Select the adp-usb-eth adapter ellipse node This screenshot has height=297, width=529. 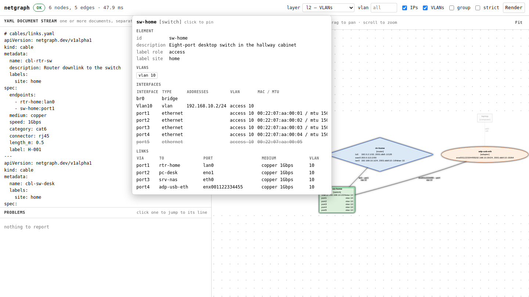point(485,154)
